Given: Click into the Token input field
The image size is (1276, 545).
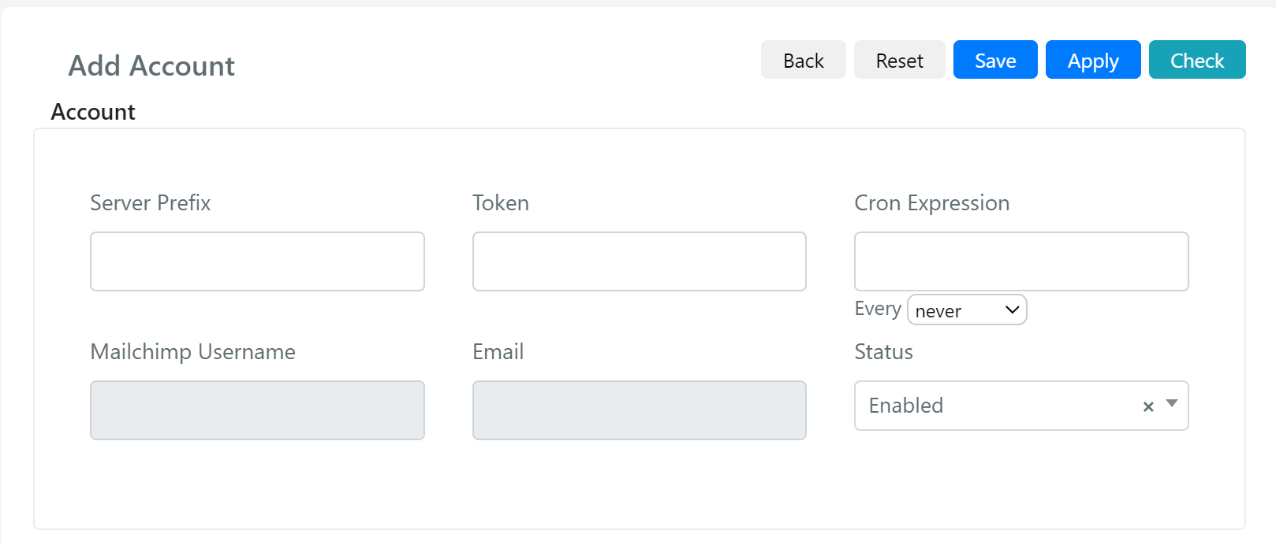Looking at the screenshot, I should tap(639, 261).
